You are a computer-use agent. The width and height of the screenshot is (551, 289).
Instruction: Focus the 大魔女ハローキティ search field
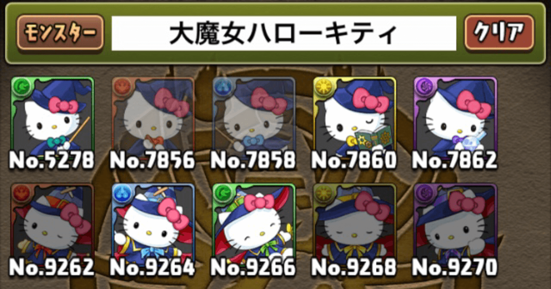tap(284, 34)
